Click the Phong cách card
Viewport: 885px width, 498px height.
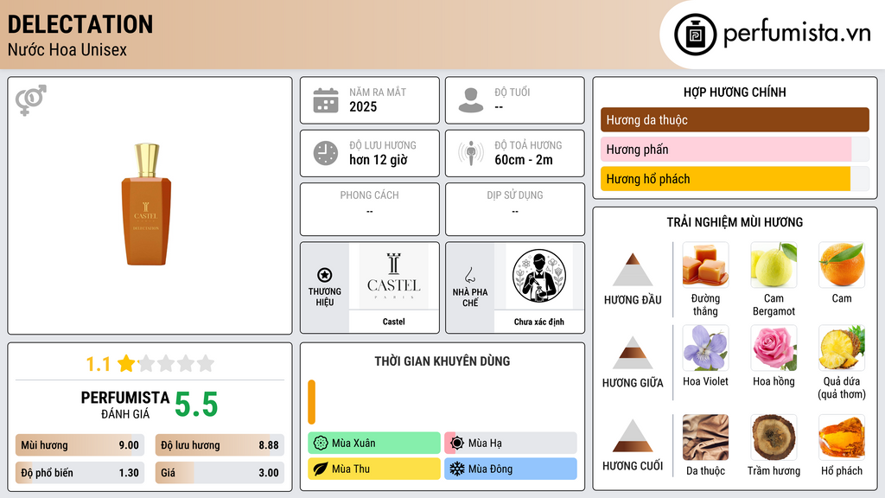(370, 209)
